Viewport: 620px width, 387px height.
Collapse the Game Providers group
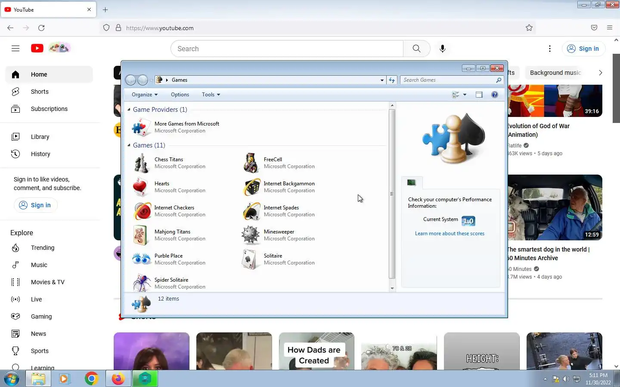tap(129, 109)
